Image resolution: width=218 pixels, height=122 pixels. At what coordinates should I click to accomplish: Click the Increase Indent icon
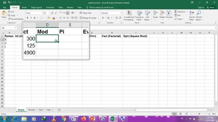[x=76, y=18]
